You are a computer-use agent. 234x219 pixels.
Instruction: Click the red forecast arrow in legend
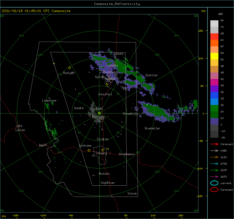[x=214, y=144]
